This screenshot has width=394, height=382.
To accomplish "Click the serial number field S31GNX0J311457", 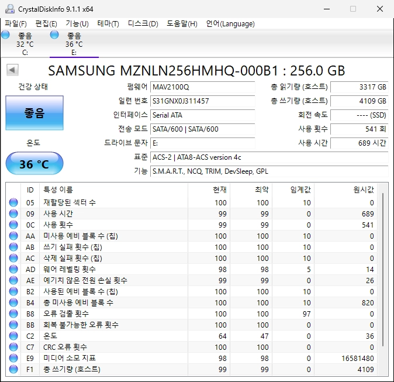I will (202, 101).
